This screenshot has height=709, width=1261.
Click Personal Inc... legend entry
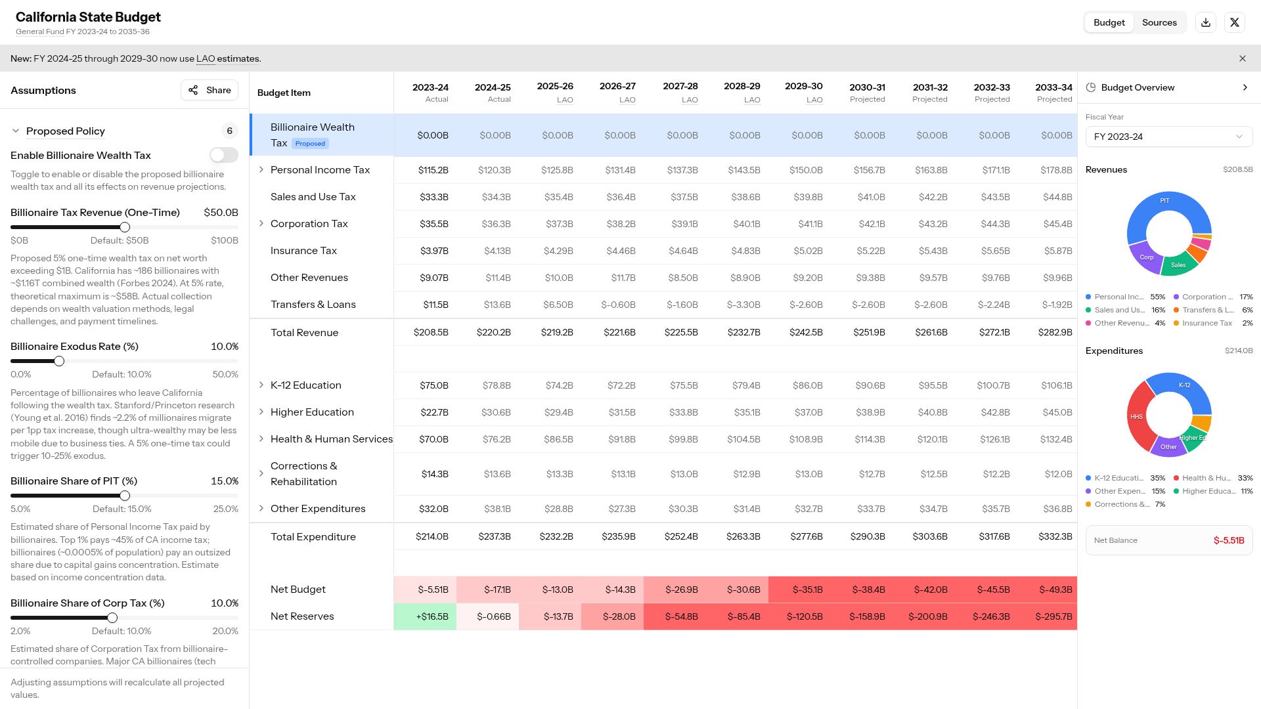tap(1125, 297)
